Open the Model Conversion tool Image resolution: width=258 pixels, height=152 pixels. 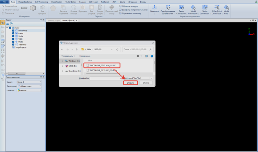(193, 10)
